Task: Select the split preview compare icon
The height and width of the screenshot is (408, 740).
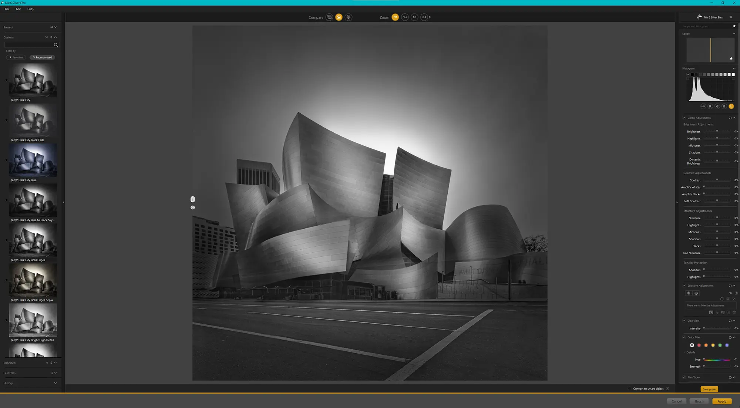Action: click(x=339, y=17)
